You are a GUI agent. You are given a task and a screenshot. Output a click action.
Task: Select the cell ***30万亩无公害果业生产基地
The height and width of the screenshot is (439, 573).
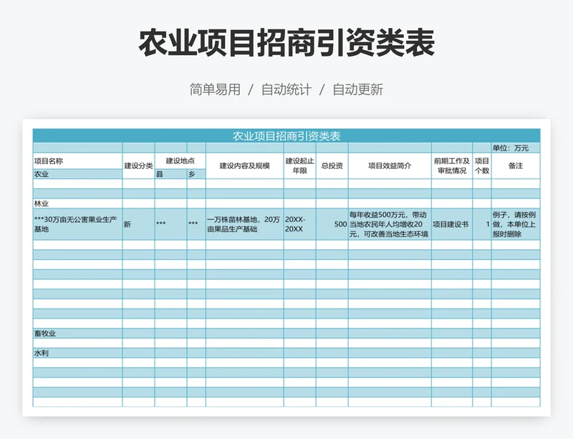coord(77,224)
